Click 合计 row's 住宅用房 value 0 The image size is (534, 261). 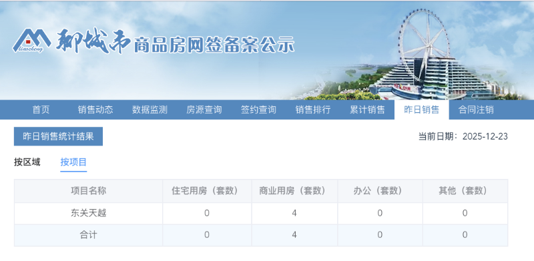[x=207, y=235]
